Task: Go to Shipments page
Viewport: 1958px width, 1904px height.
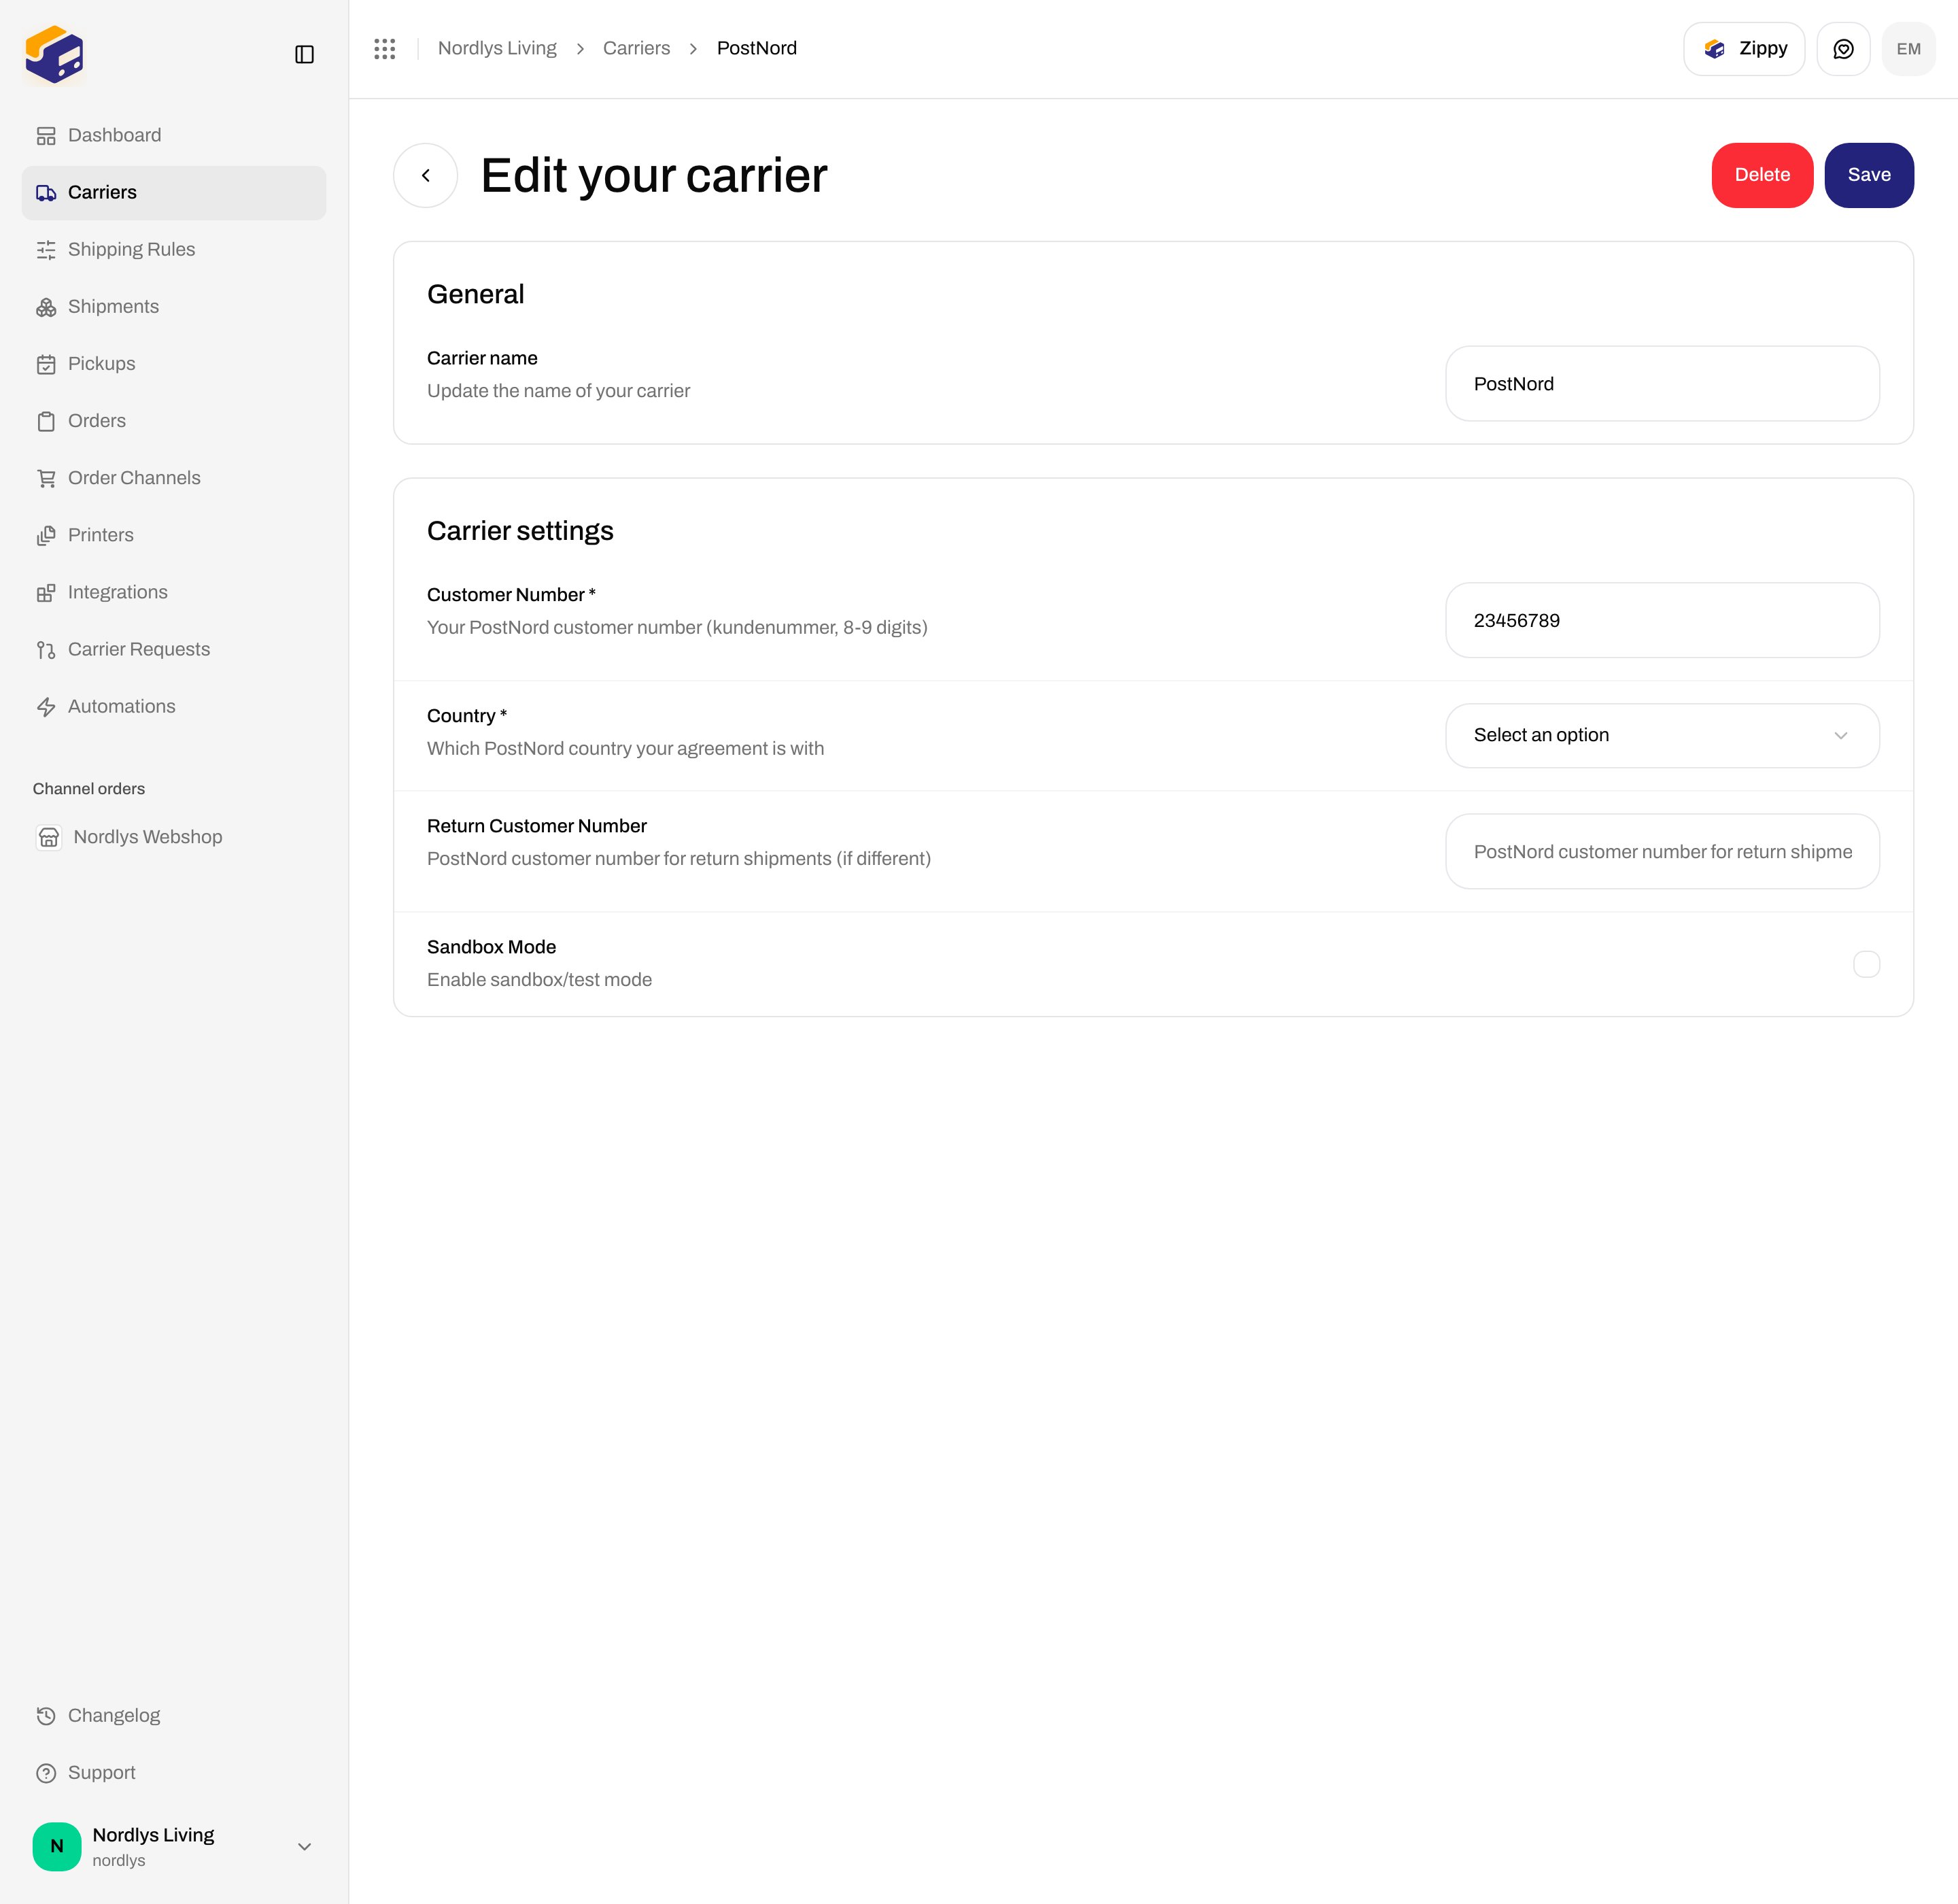Action: [174, 306]
